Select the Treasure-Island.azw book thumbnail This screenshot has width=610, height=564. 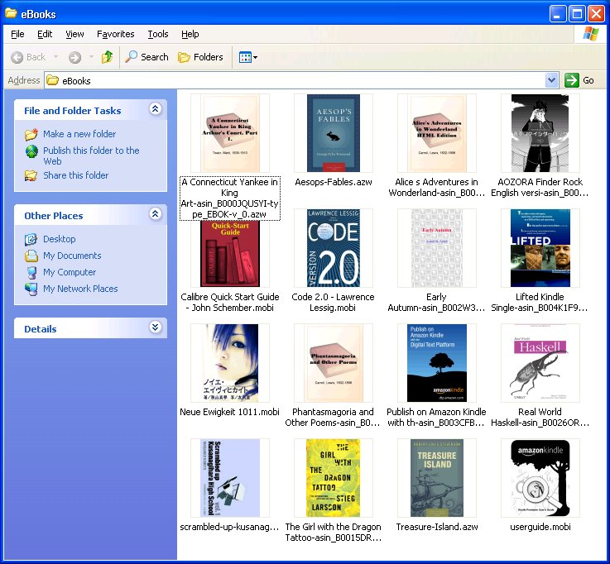coord(436,478)
